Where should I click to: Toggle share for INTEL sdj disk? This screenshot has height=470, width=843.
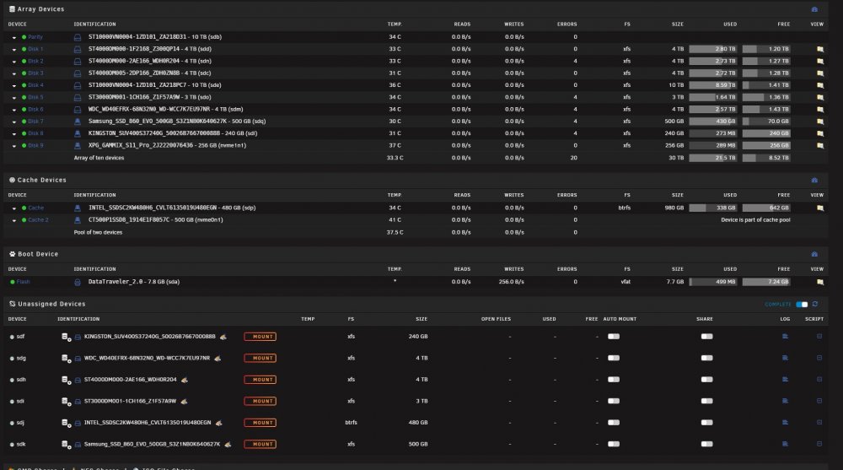707,423
